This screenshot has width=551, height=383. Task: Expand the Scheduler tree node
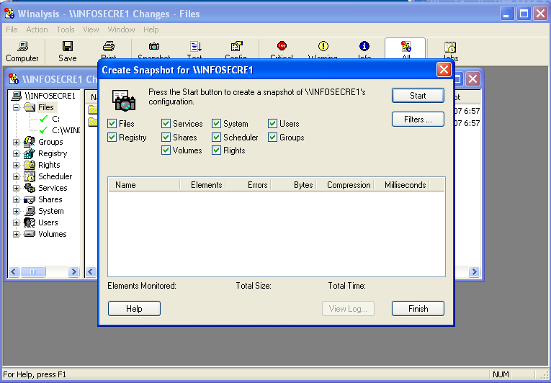[16, 176]
